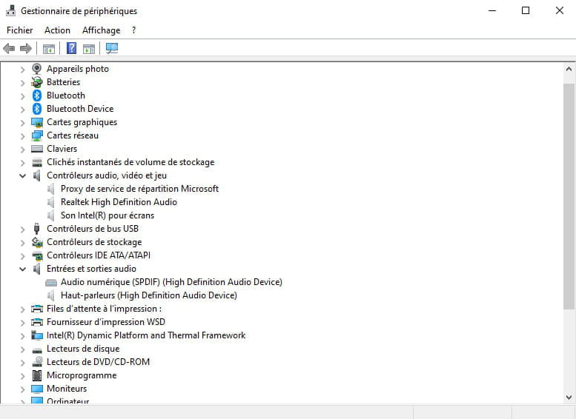Screen dimensions: 576x419
Task: Click the Contrôleurs IDE ATA/ATAPI icon
Action: click(x=37, y=255)
